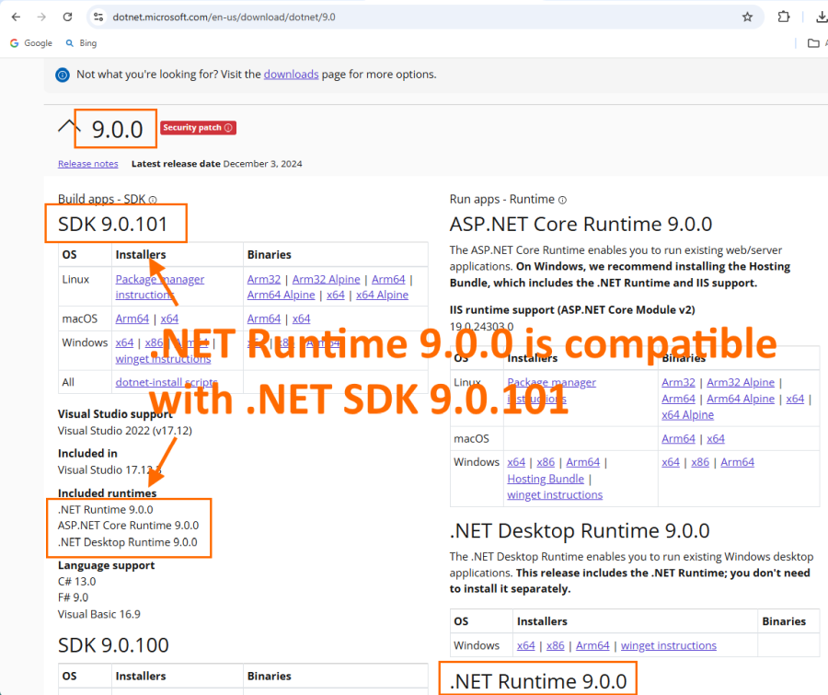Screen dimensions: 828x695
Task: Collapse the 9.0.0 release section chevron
Action: pos(68,128)
